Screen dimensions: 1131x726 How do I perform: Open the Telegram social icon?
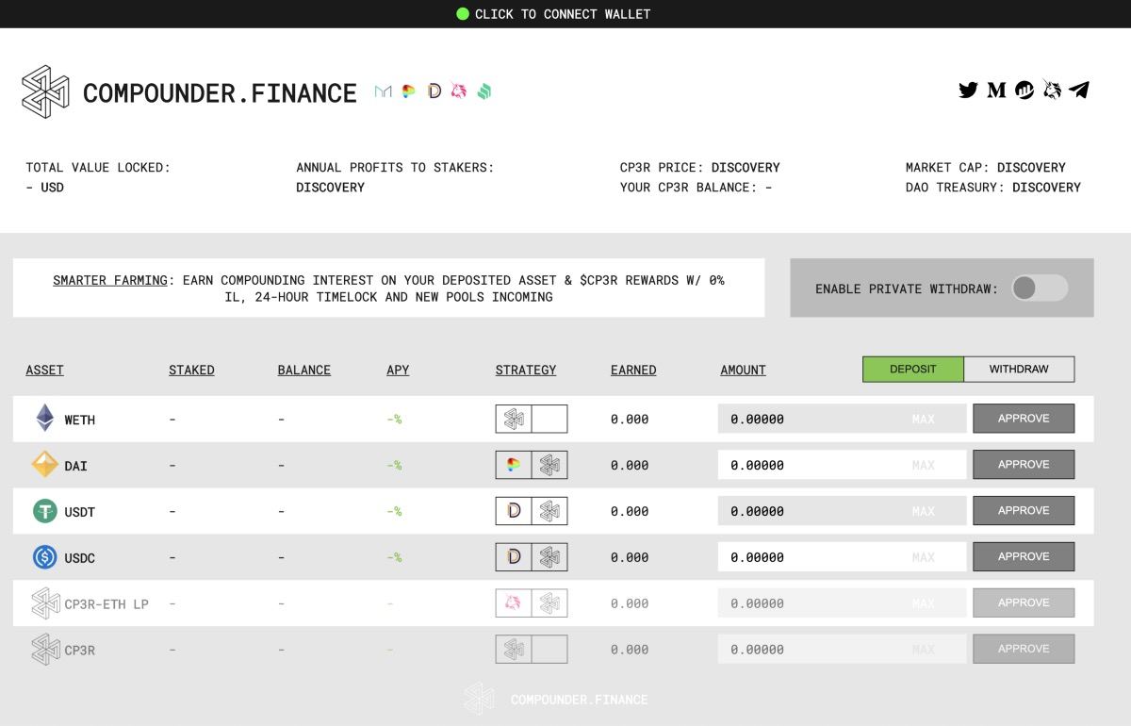pos(1079,91)
